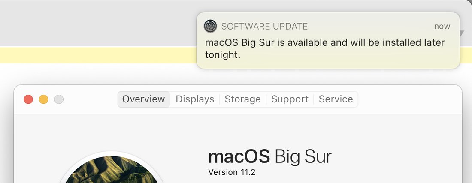
Task: Minimize window with the yellow button
Action: tap(44, 99)
